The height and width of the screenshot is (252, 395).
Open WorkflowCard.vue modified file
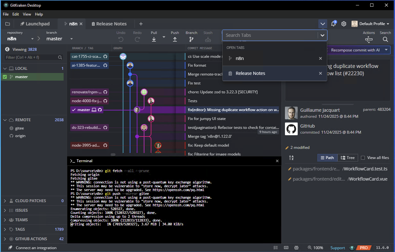(x=338, y=179)
